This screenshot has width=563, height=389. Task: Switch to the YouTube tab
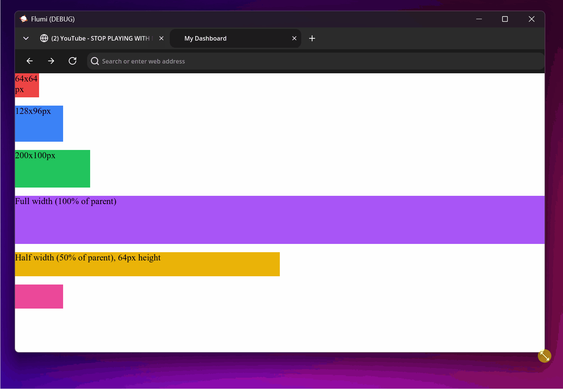coord(100,38)
